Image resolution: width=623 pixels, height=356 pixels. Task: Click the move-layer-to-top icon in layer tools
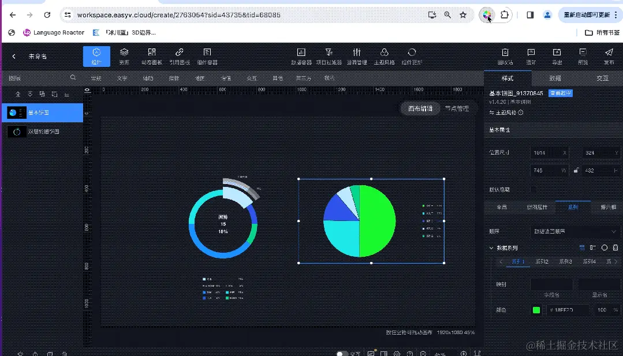pyautogui.click(x=18, y=94)
